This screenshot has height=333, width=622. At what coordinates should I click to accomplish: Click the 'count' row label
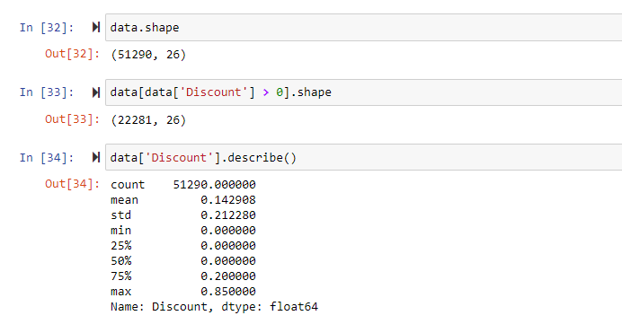coord(128,185)
